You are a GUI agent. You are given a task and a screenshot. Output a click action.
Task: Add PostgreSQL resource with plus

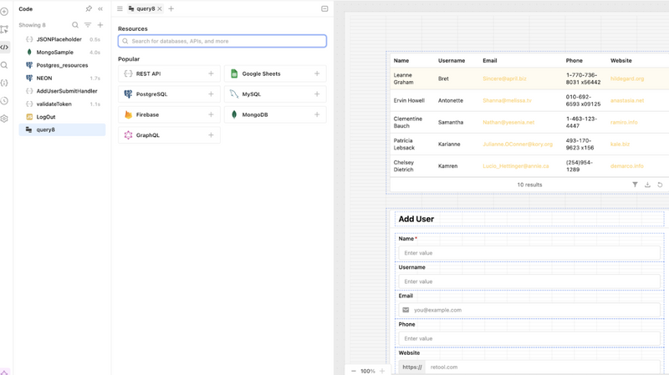coord(211,94)
